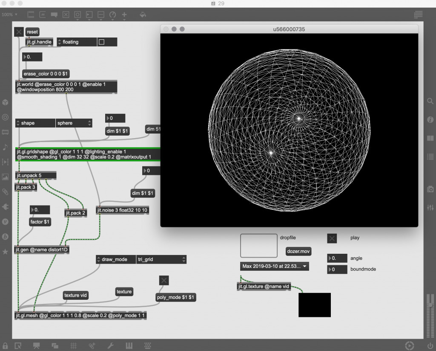The width and height of the screenshot is (436, 351).
Task: Open the search sidebar panel
Action: click(430, 102)
